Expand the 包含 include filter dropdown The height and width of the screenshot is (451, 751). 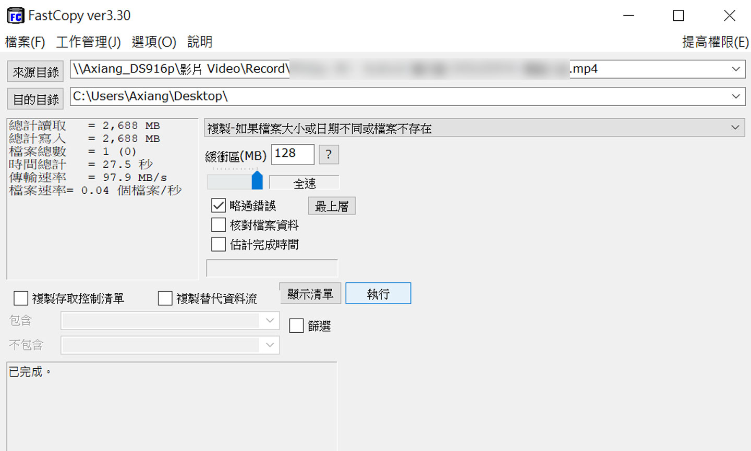pyautogui.click(x=270, y=321)
